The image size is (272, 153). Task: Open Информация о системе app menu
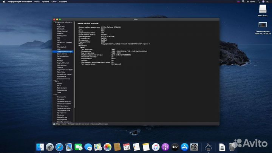click(x=20, y=2)
